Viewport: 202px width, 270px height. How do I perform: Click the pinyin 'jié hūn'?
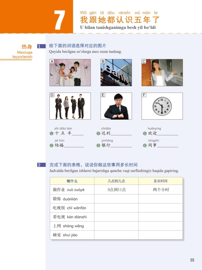coord(59,141)
